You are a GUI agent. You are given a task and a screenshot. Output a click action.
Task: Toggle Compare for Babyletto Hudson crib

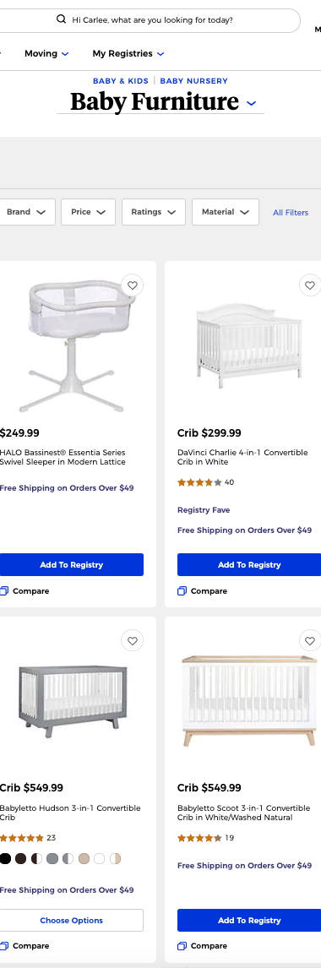click(24, 946)
